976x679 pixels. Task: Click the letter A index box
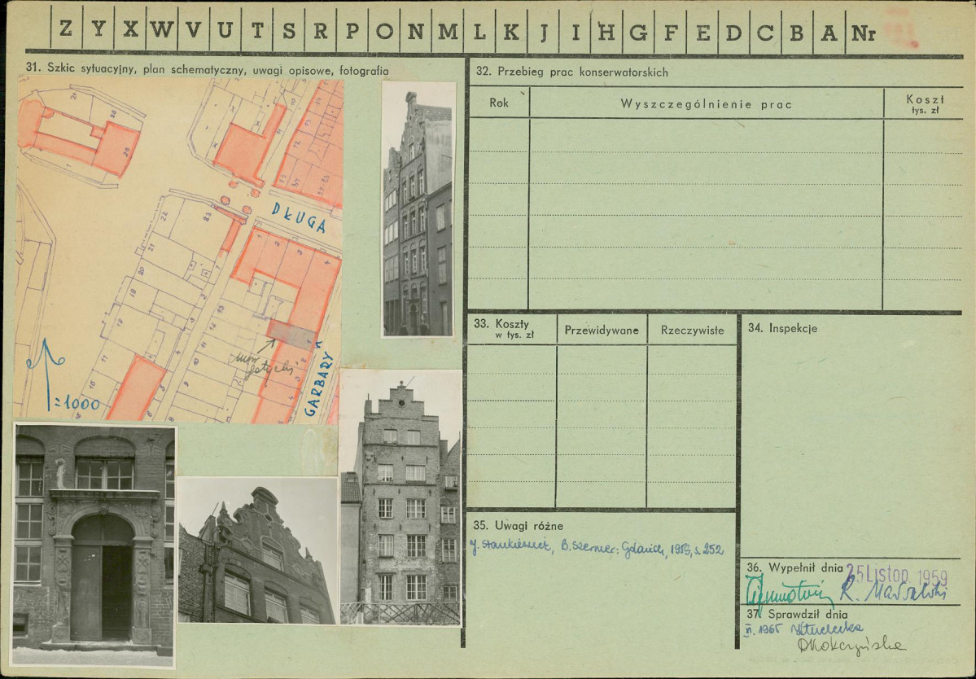point(829,32)
